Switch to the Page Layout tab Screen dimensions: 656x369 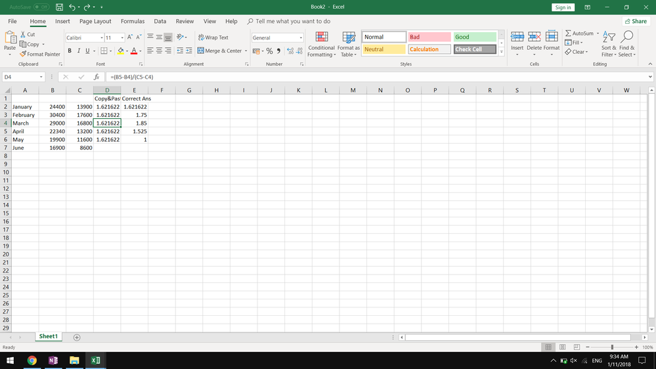click(x=95, y=21)
